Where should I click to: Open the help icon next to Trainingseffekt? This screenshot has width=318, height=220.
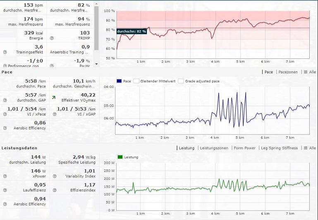[x=5, y=52]
